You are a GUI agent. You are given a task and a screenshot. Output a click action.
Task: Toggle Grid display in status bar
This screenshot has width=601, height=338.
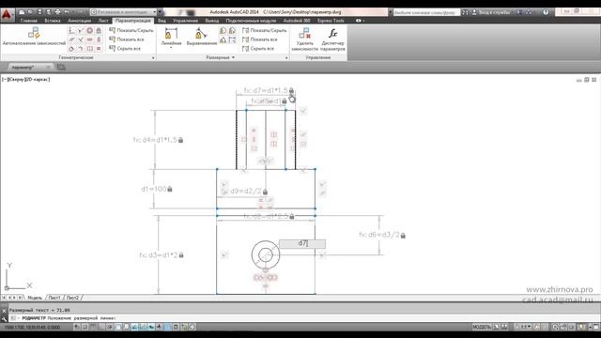click(94, 327)
